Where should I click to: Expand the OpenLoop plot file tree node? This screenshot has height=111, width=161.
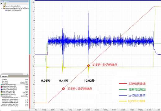[2, 8]
